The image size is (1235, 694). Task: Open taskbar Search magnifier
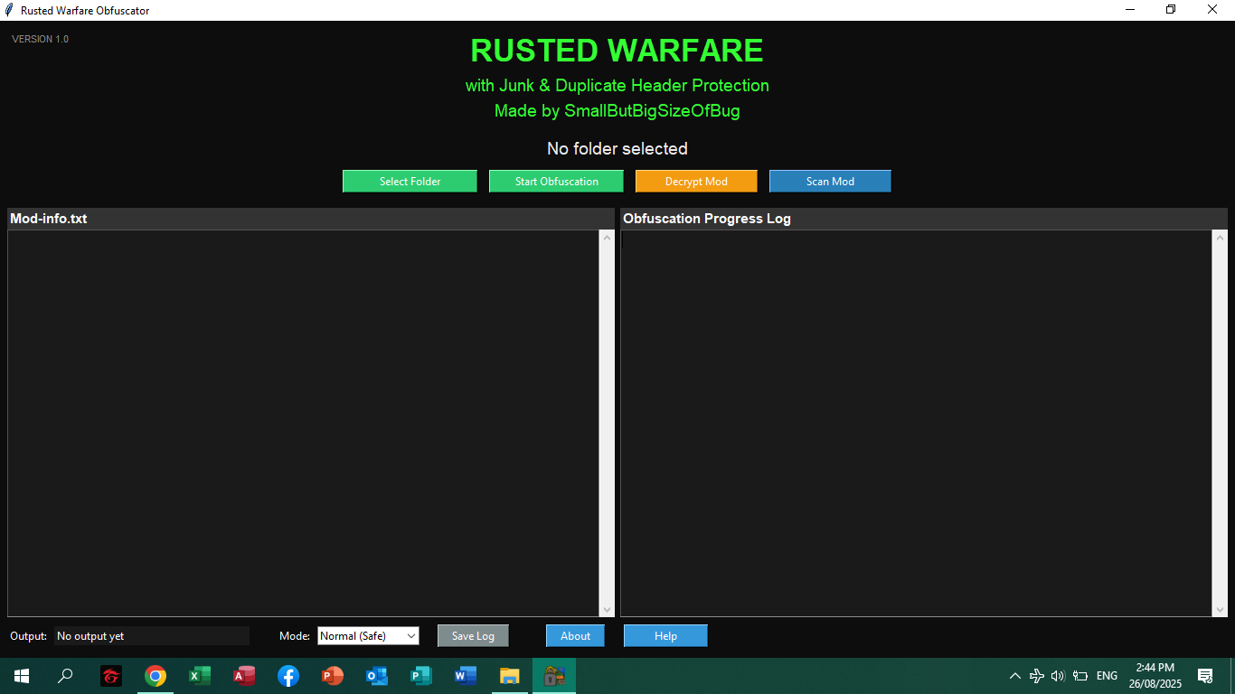[65, 675]
